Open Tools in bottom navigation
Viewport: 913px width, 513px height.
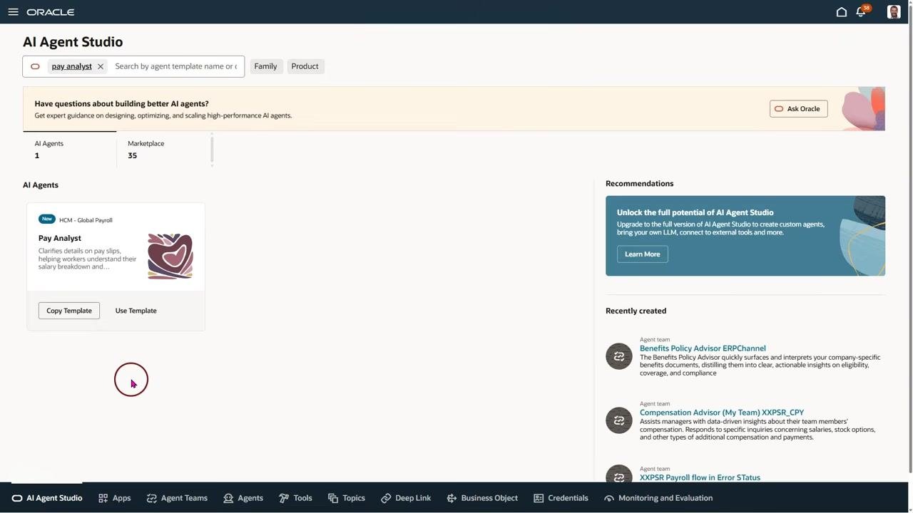295,498
